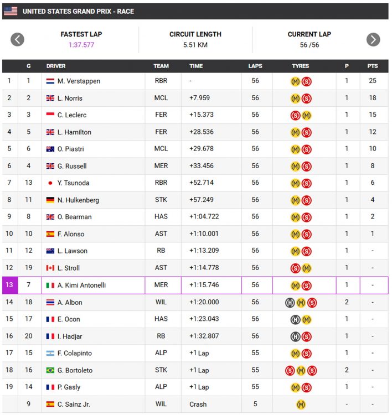Open driver M. Verstappen's name
Viewport: 392px width, 415px height.
pyautogui.click(x=79, y=81)
